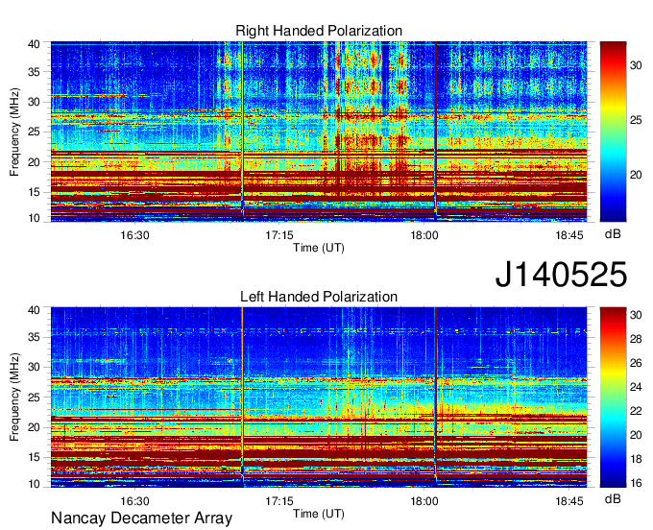Click "dB" under the Right Handed colorbar
653x530 pixels.
point(613,234)
